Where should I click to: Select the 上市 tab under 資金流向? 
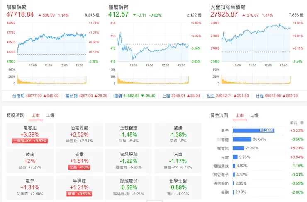240,115
